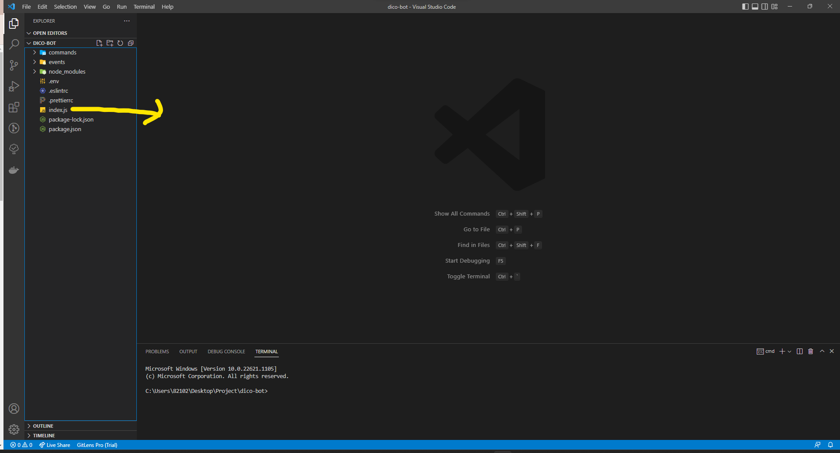The width and height of the screenshot is (840, 453).
Task: Open the Terminal menu
Action: [x=144, y=7]
